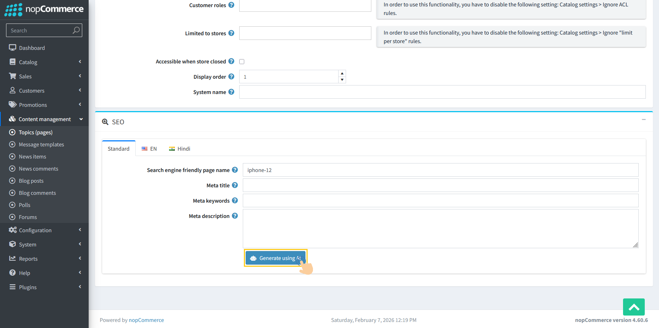Open the News items page
The height and width of the screenshot is (328, 659).
pos(32,156)
